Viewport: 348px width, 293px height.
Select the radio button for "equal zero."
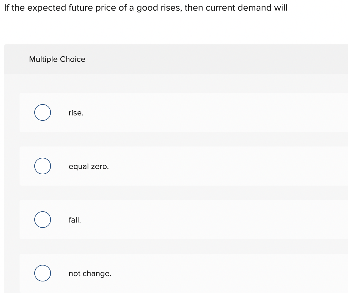[42, 166]
